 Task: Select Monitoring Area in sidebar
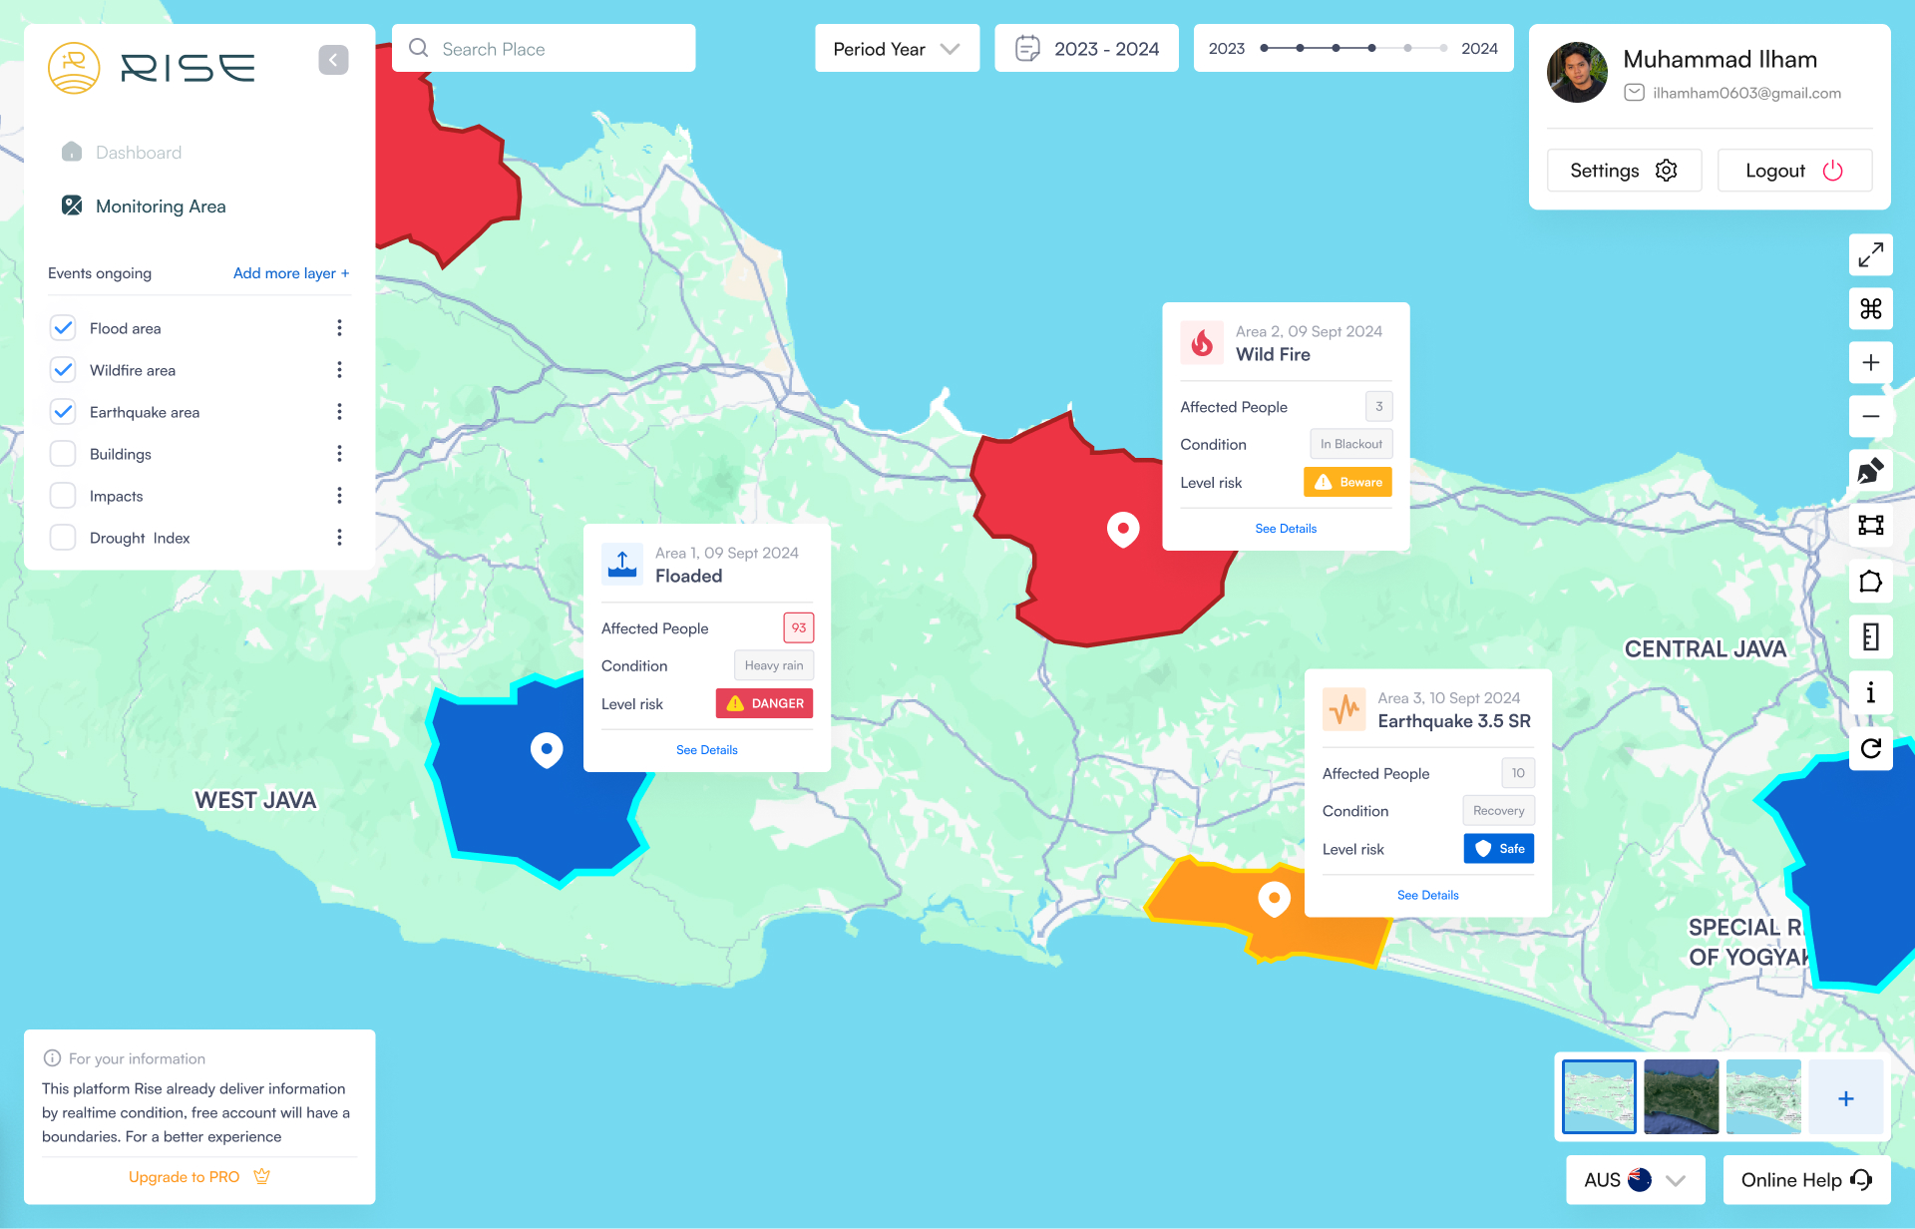160,206
